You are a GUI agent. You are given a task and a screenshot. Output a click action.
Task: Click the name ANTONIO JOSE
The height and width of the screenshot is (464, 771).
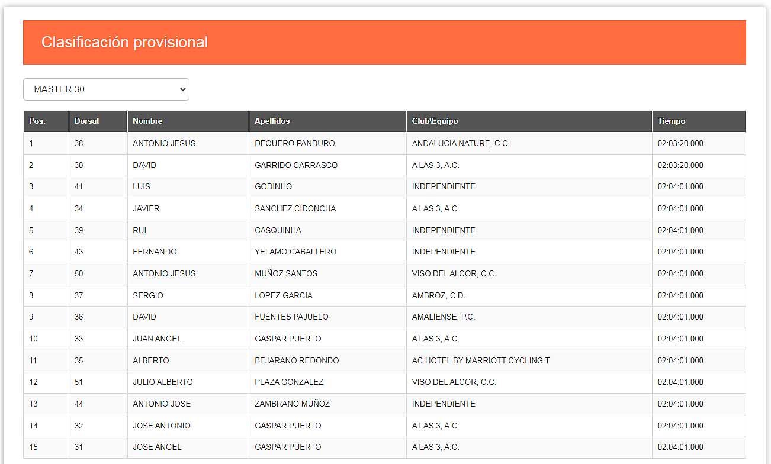162,404
